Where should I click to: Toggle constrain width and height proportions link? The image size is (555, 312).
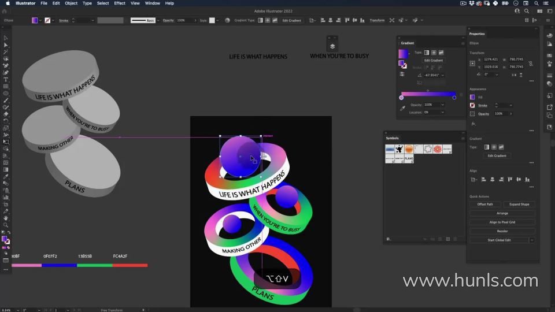(531, 63)
